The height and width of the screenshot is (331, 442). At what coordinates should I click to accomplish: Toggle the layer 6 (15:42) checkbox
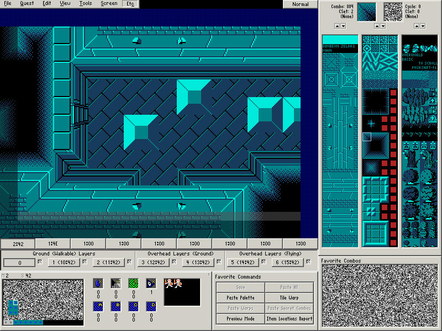[x=308, y=261]
